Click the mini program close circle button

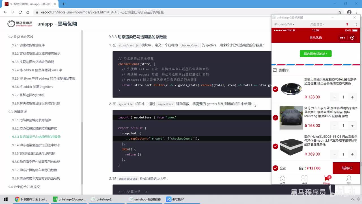(x=352, y=38)
